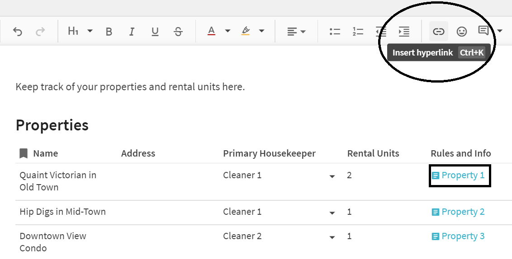Click the bookmark icon beside Name
This screenshot has height=259, width=512.
(24, 153)
